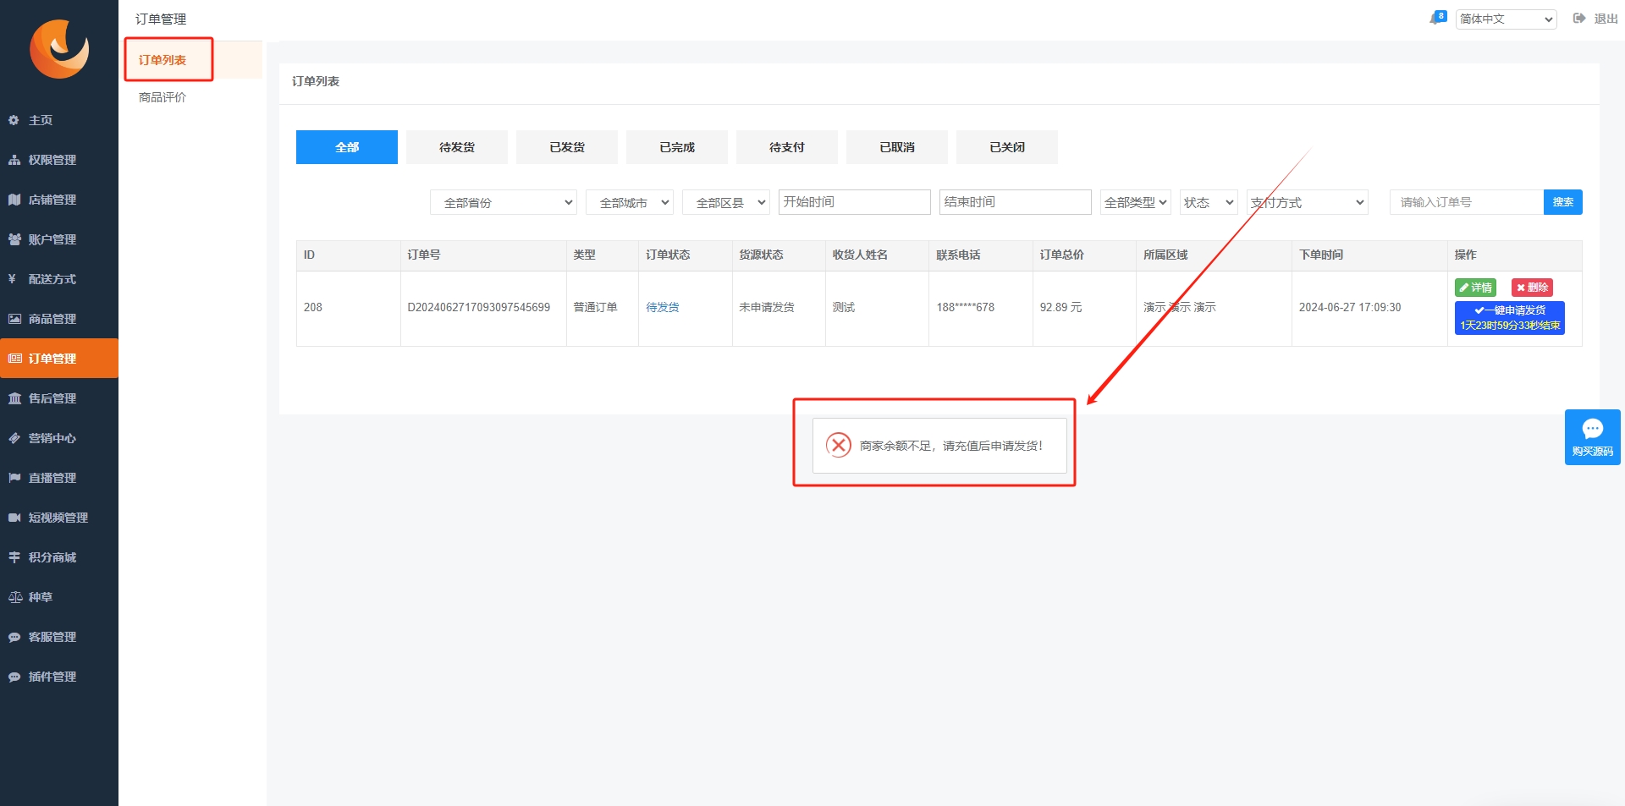Click the 权限管理 sitemap icon
Screen dimensions: 1625x806
tap(14, 160)
